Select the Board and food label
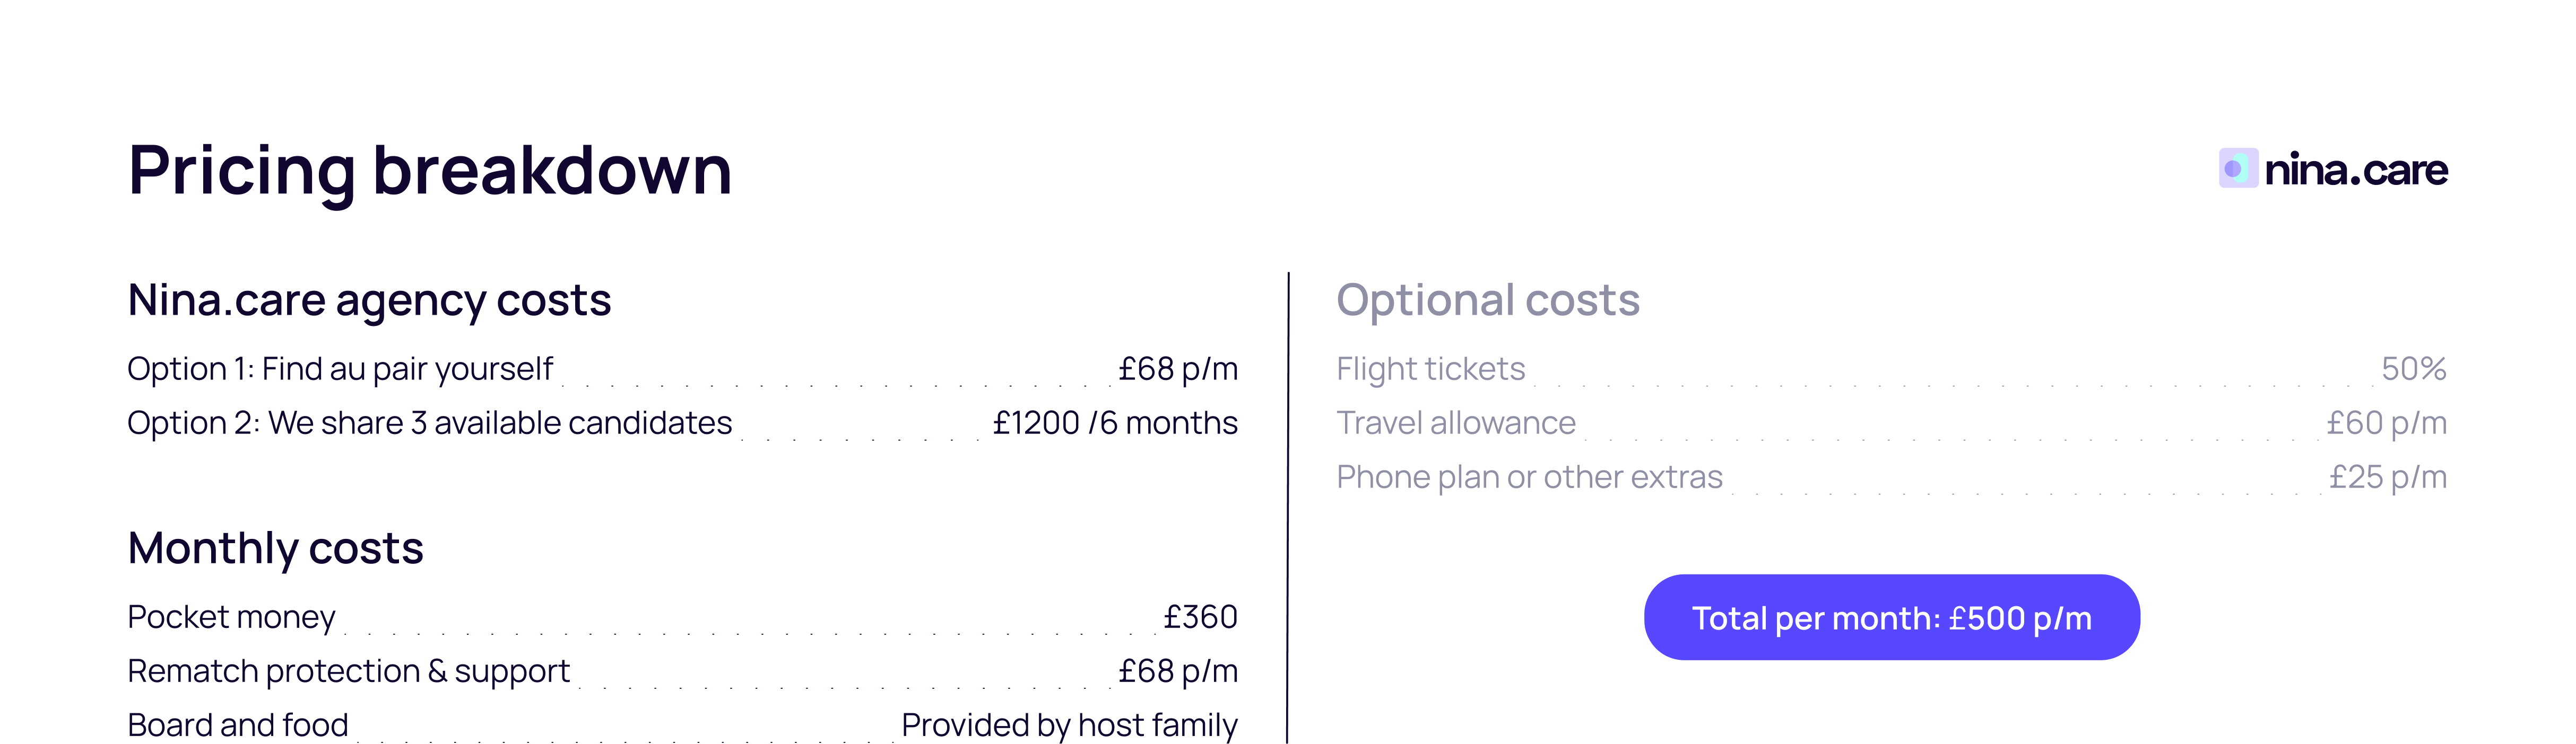The height and width of the screenshot is (744, 2576). pyautogui.click(x=238, y=725)
